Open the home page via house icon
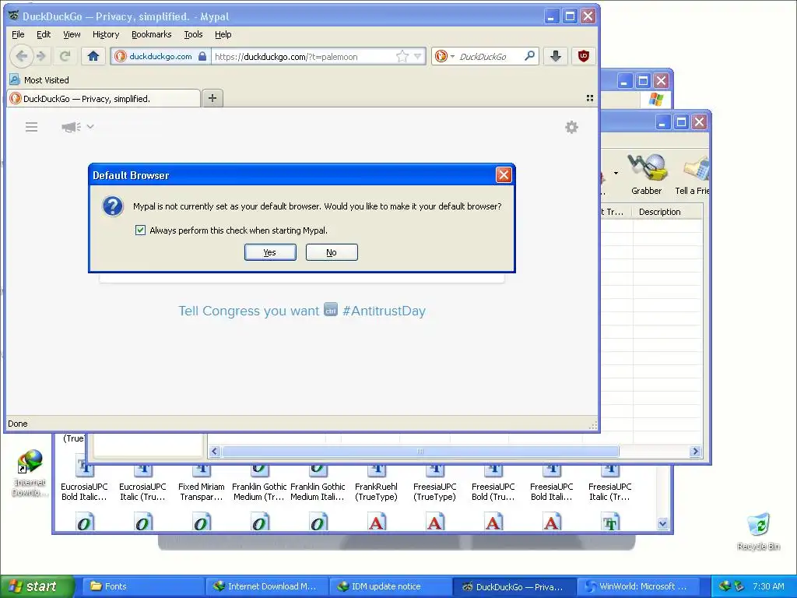Screen dimensions: 797x598 pyautogui.click(x=93, y=56)
